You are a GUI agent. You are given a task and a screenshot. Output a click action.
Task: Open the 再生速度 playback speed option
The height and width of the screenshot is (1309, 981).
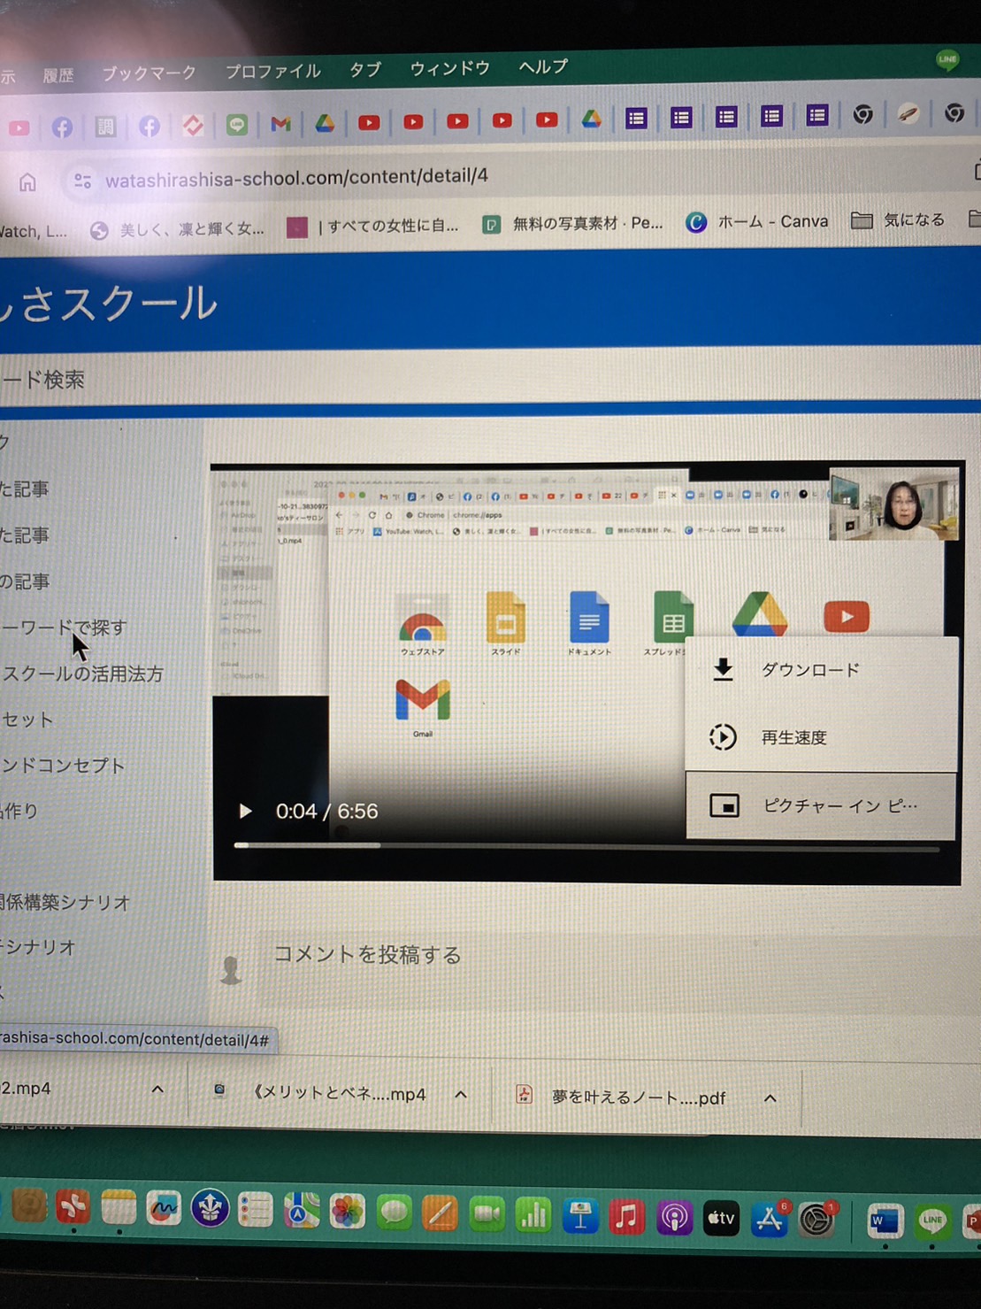[x=821, y=737]
